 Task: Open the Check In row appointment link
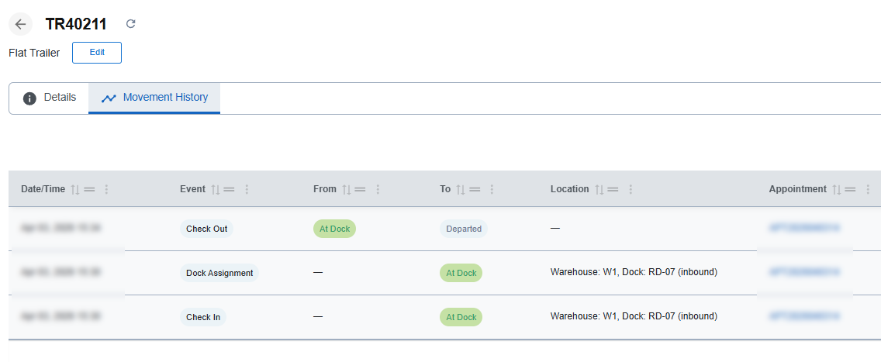(x=804, y=317)
